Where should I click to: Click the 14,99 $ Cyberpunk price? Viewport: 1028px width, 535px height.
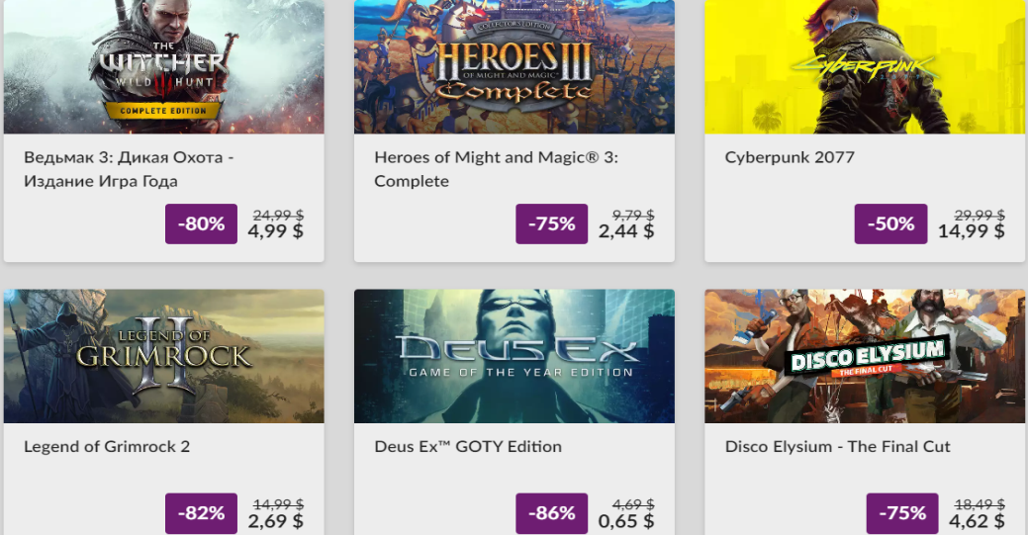click(x=971, y=230)
